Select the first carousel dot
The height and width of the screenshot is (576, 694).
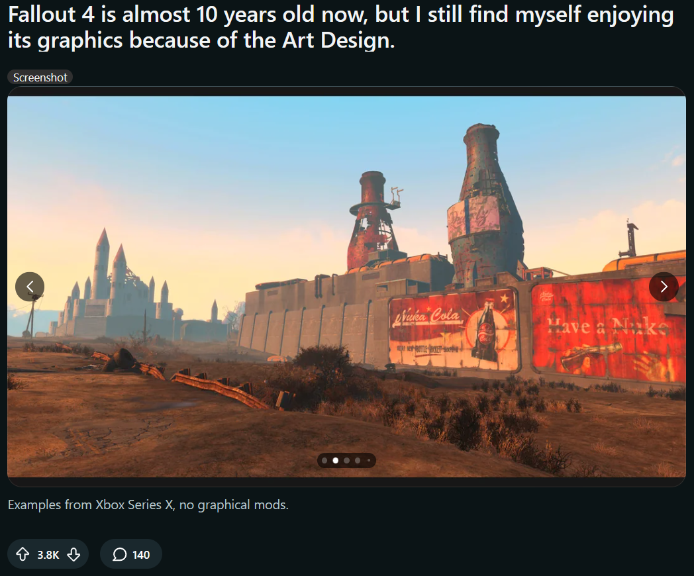point(324,461)
